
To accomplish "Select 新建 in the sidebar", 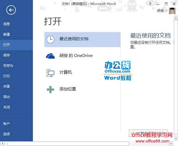I will 16,34.
